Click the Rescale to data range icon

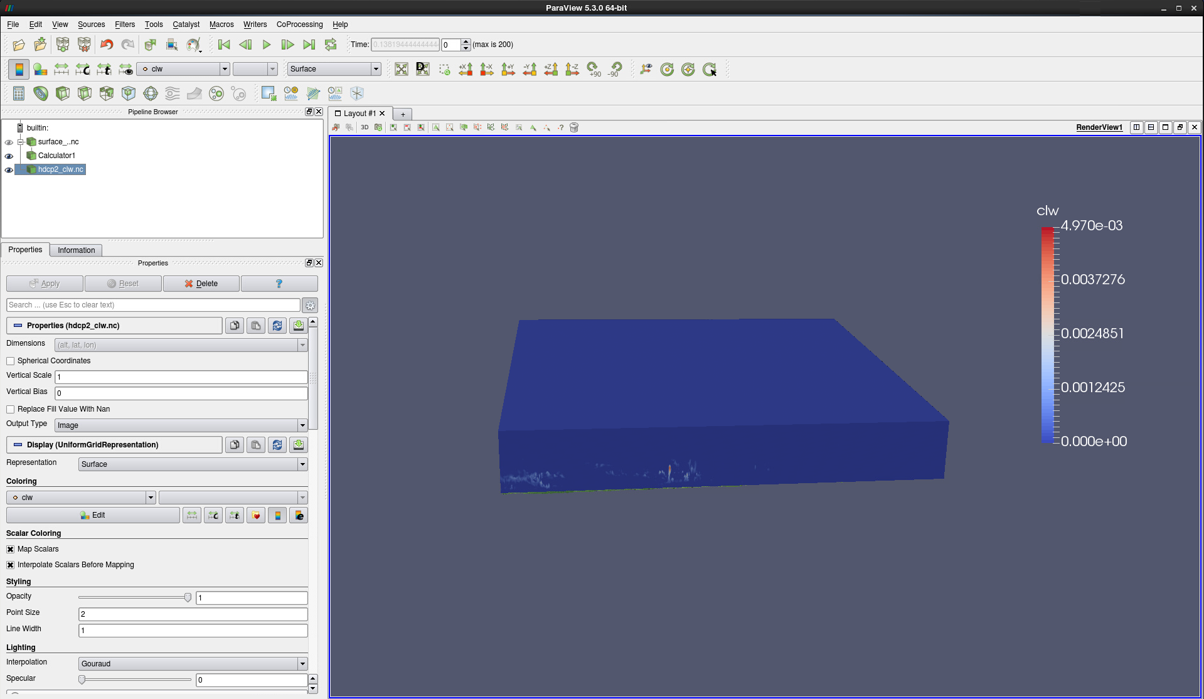point(61,69)
